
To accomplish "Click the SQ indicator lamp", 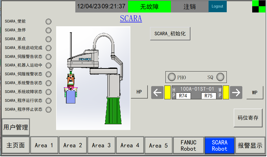I will [x=220, y=77].
